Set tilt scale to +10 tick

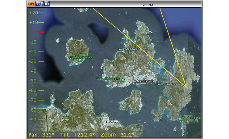pyautogui.click(x=37, y=22)
